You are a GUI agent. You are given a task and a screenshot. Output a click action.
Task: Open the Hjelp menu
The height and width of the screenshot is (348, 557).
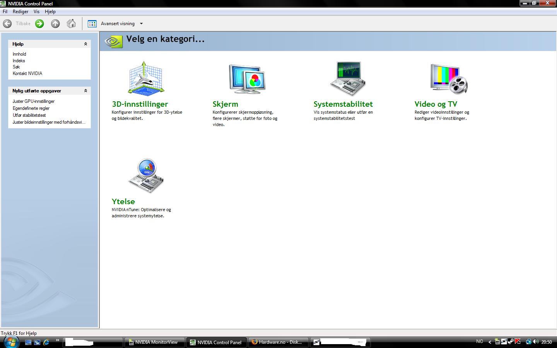[x=50, y=12]
